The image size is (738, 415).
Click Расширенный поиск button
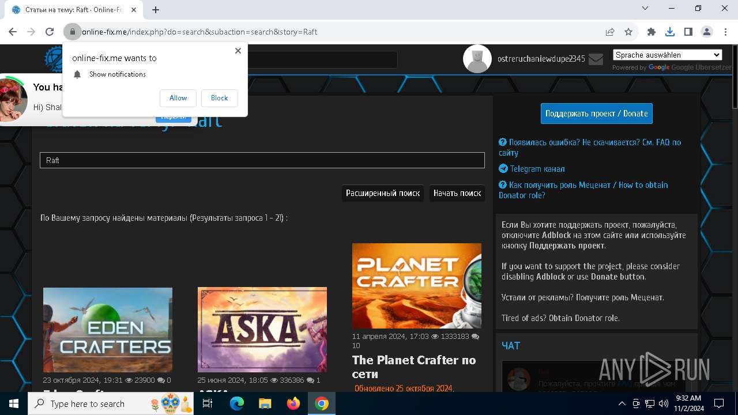pyautogui.click(x=383, y=193)
